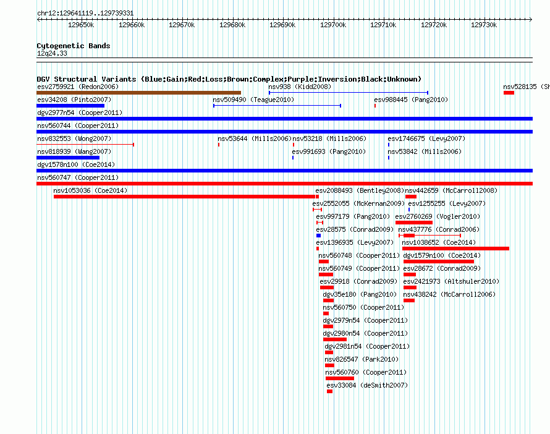Viewport: 550px width, 434px height.
Task: Click the nsv442659 (McCarroll2008) label
Action: [x=452, y=190]
